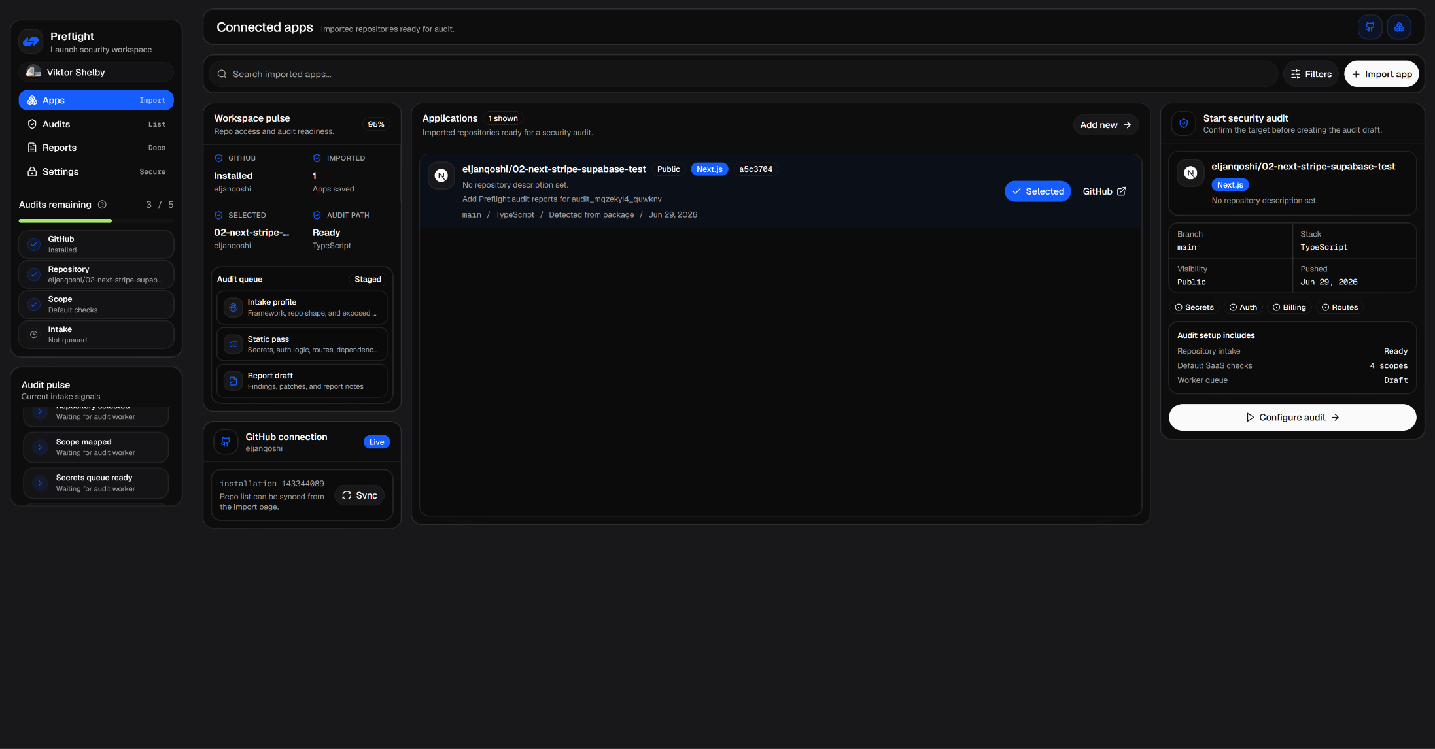1435x749 pixels.
Task: Go to Audits in sidebar
Action: (96, 124)
